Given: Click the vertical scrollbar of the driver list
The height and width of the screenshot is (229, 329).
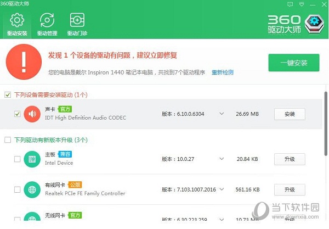Looking at the screenshot, I should [326, 124].
